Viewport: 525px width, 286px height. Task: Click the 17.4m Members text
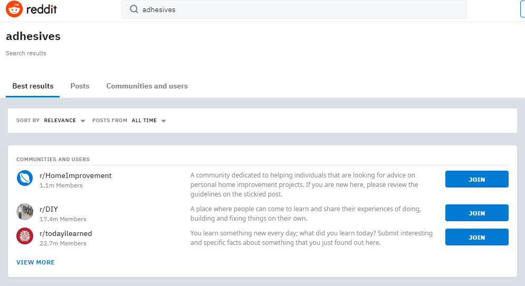pos(63,219)
